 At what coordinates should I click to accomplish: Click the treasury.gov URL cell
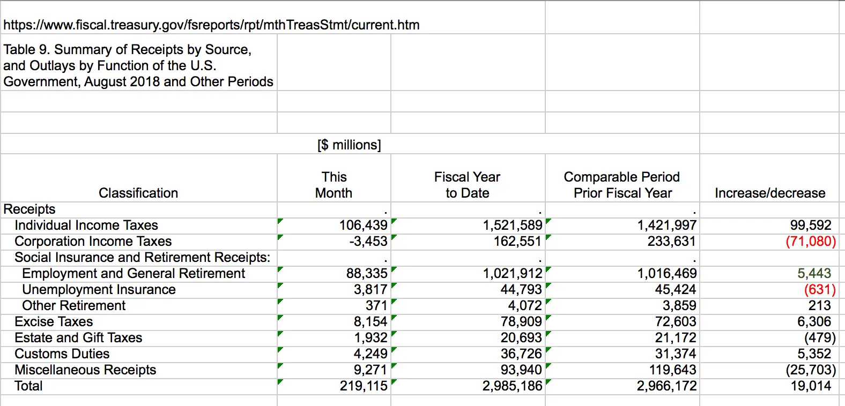point(211,25)
